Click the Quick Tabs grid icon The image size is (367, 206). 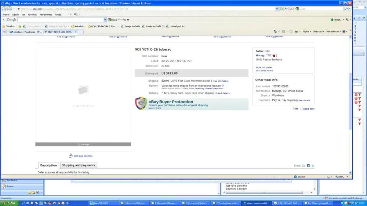coord(4,32)
